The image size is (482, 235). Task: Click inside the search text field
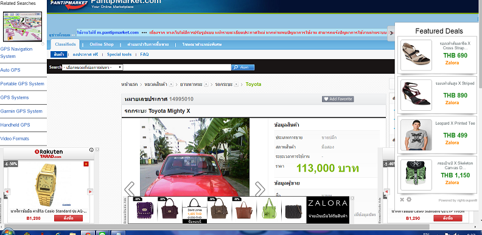click(177, 68)
